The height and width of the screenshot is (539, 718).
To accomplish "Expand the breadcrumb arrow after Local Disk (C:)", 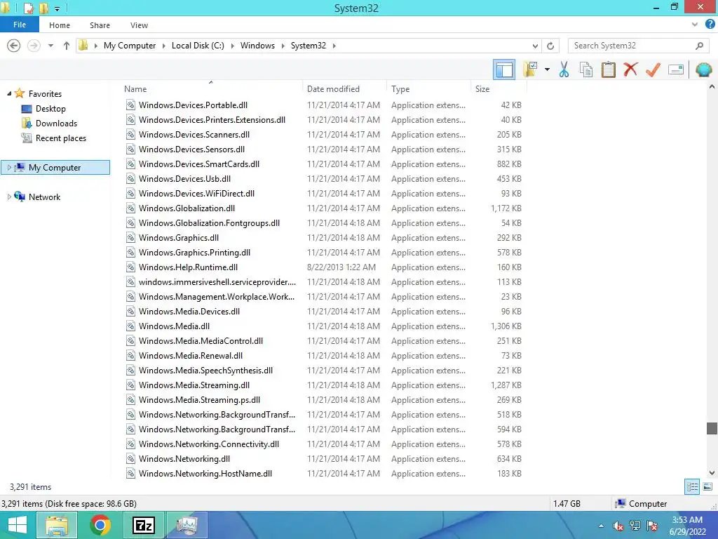I will click(232, 46).
